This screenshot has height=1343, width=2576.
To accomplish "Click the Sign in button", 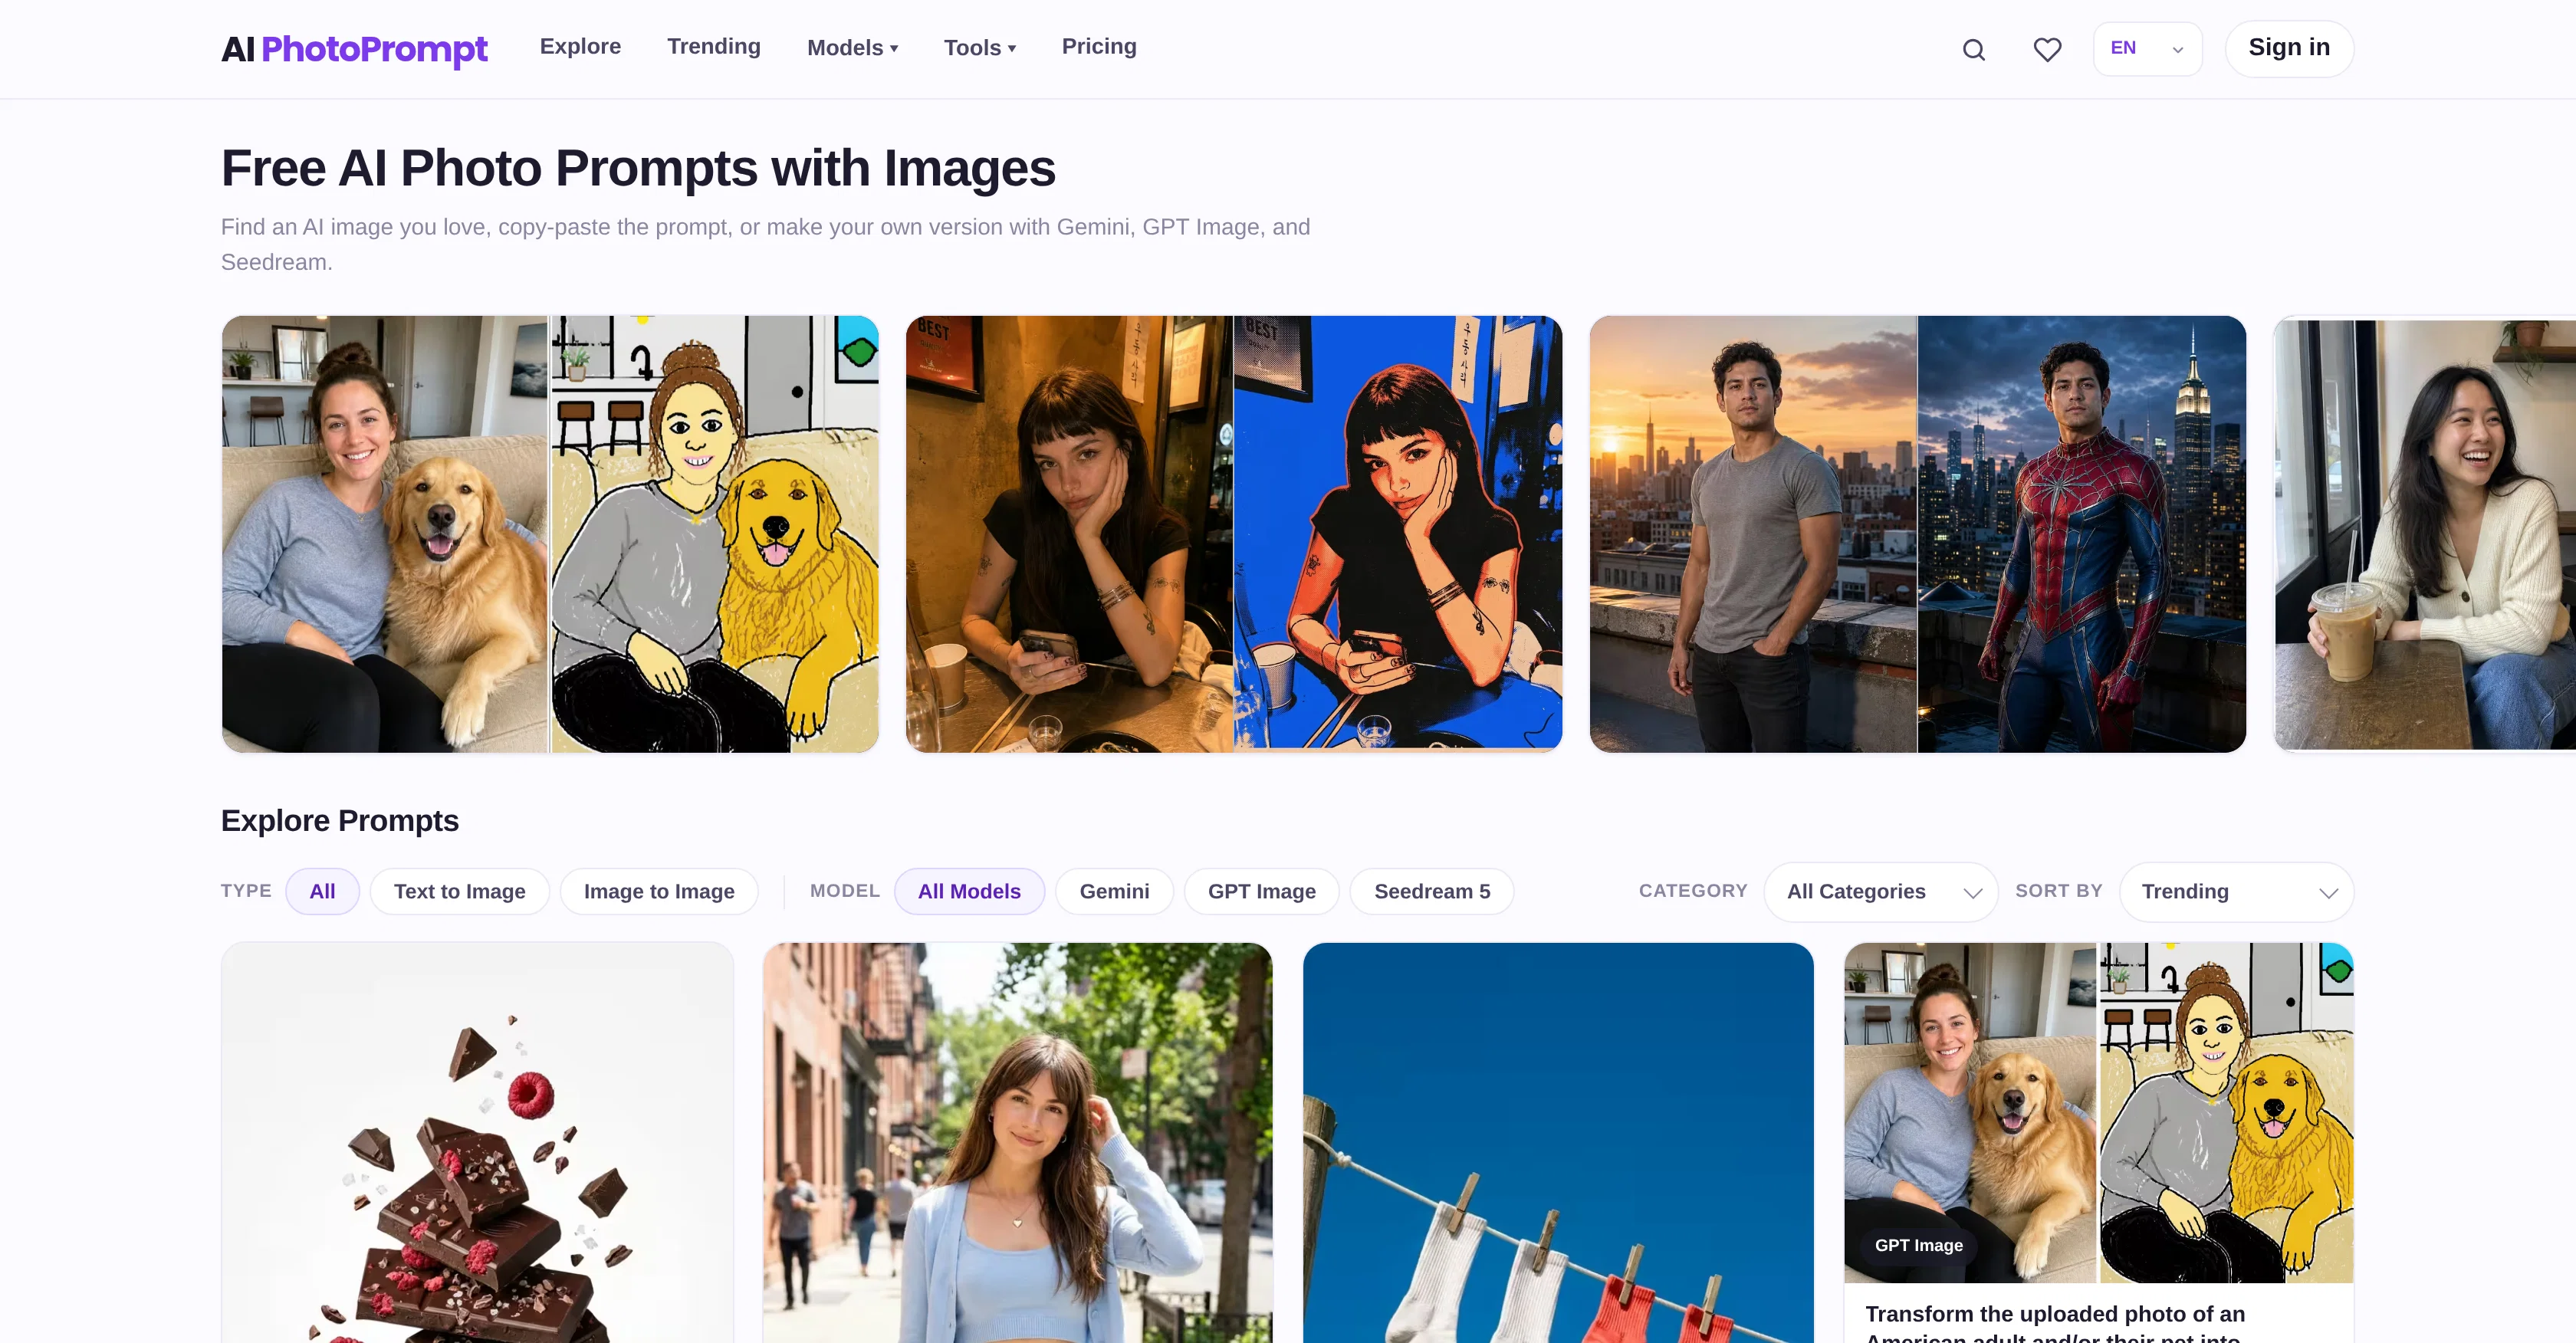I will click(2289, 48).
